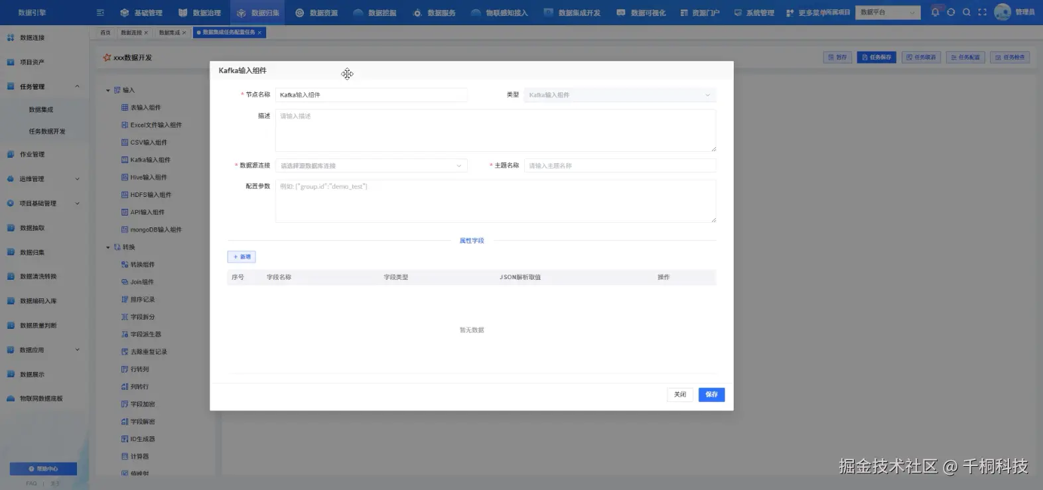
Task: Select the mongoDB输入组件 icon
Action: tap(125, 229)
